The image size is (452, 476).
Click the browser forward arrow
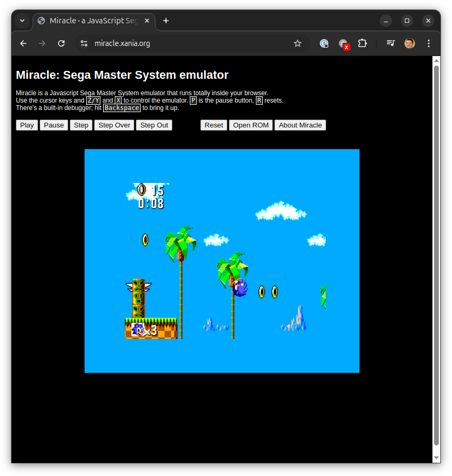(42, 43)
